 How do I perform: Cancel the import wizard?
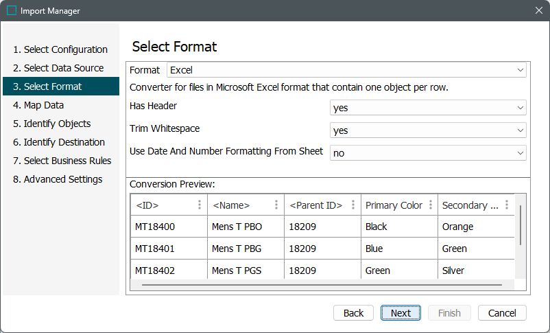(502, 313)
